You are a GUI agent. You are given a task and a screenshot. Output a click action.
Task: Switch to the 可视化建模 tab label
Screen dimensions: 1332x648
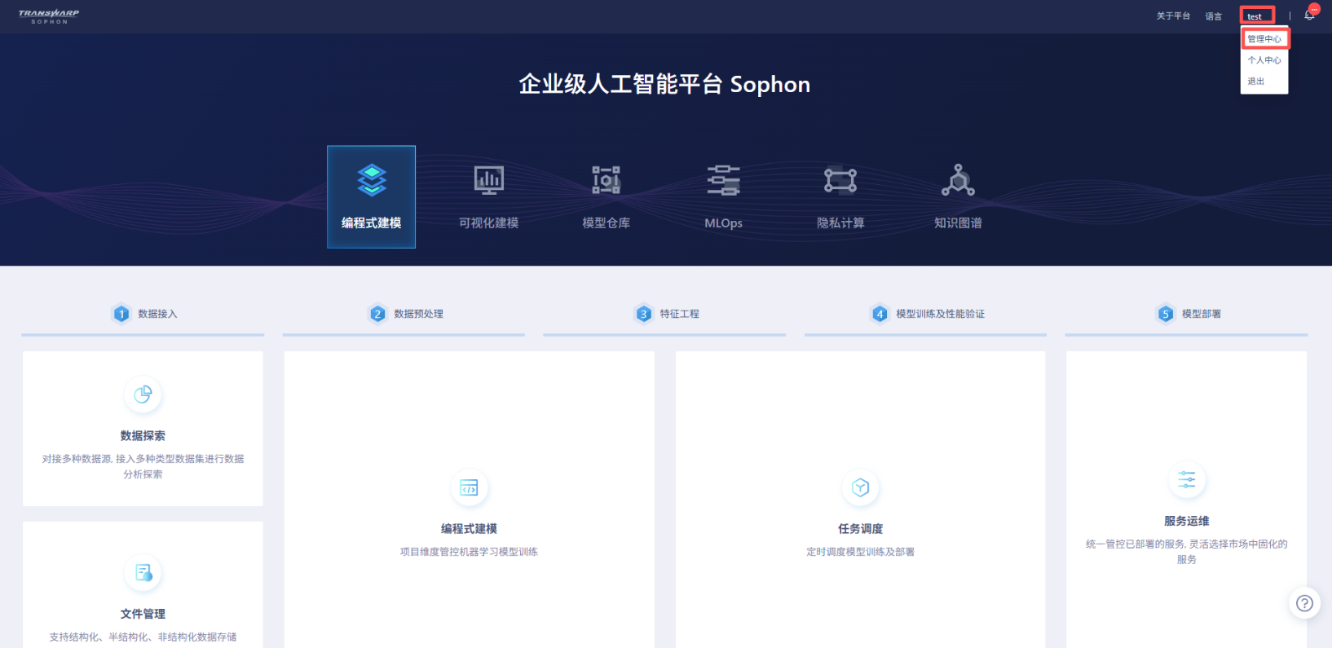tap(489, 223)
